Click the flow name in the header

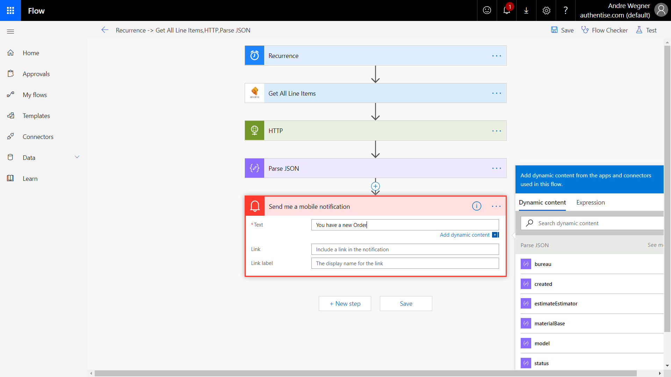point(183,30)
